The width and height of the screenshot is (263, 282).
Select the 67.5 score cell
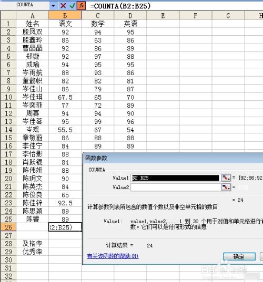[65, 97]
